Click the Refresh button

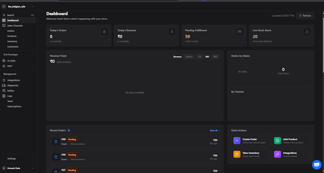pyautogui.click(x=305, y=16)
